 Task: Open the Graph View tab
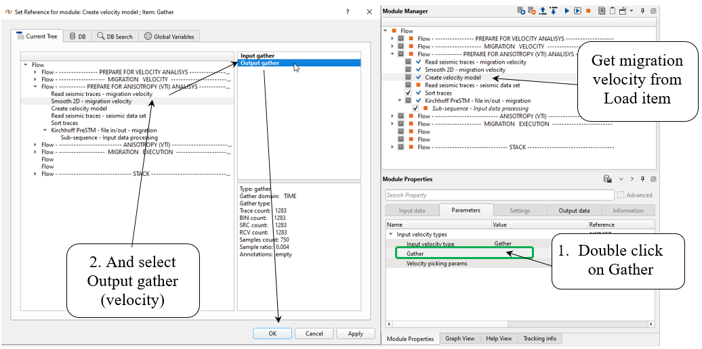459,339
